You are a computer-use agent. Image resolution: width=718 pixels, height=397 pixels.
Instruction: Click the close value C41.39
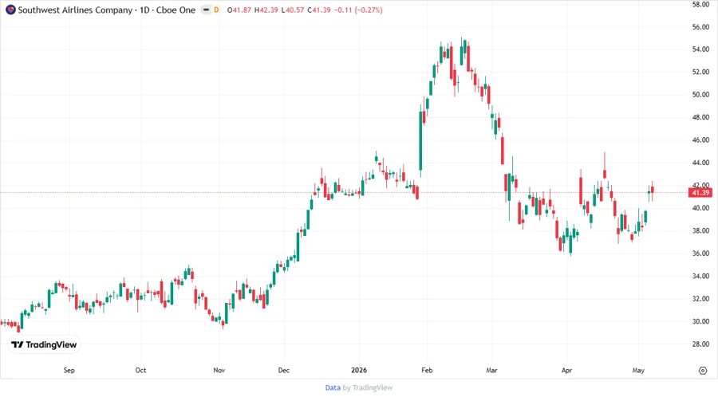(x=318, y=10)
